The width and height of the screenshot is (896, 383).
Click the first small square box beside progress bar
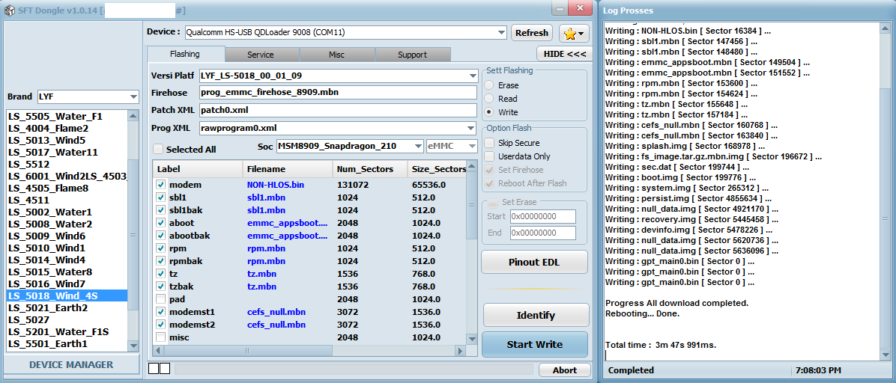pos(153,369)
